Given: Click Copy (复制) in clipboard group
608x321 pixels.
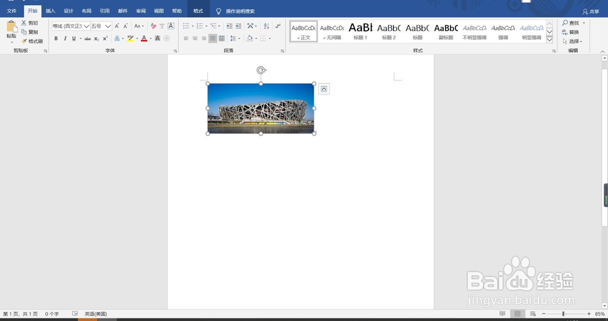Looking at the screenshot, I should click(x=29, y=32).
